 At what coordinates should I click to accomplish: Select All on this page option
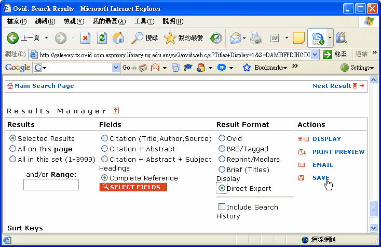(x=12, y=148)
